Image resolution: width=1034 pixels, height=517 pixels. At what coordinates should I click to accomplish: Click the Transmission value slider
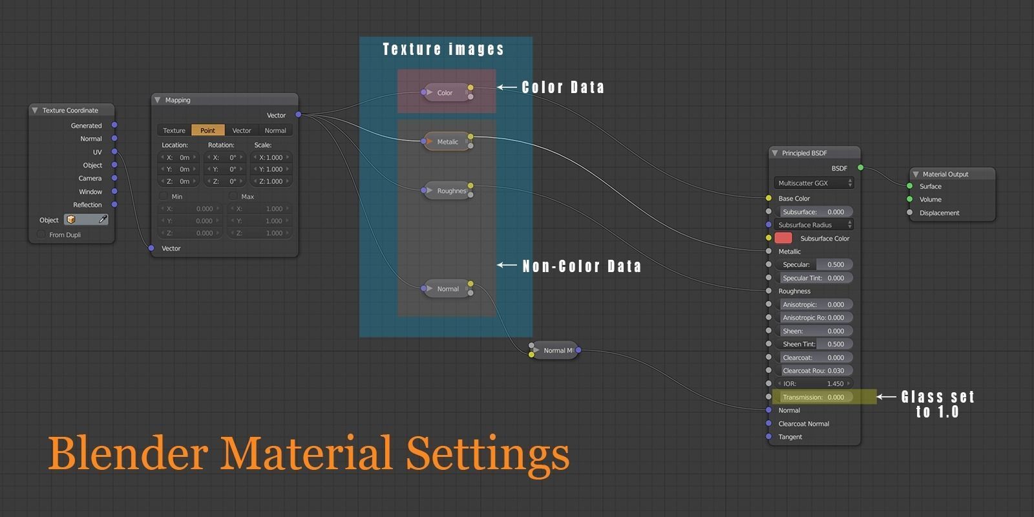click(814, 397)
